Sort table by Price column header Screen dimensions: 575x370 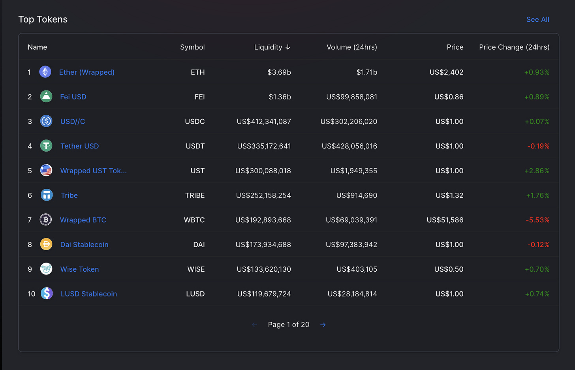pos(455,47)
